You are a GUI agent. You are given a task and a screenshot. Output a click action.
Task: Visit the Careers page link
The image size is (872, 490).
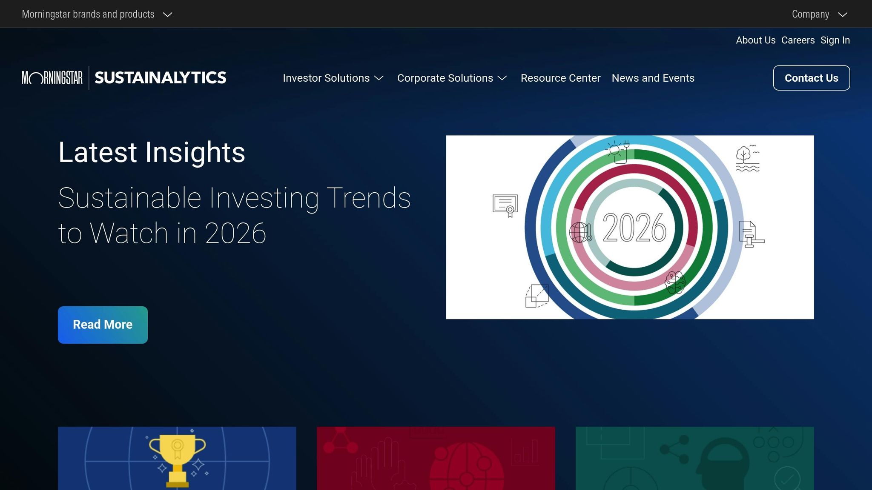pos(798,40)
